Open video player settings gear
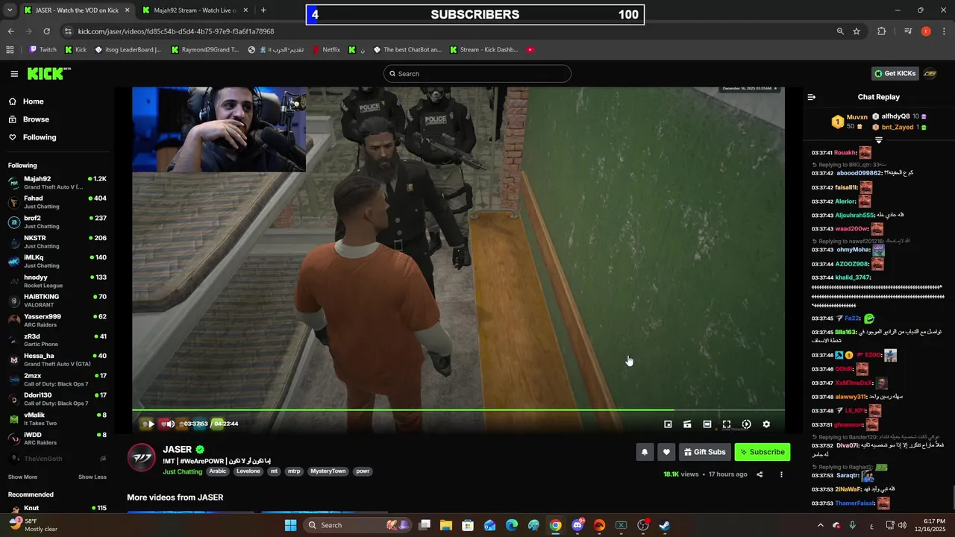 tap(766, 424)
